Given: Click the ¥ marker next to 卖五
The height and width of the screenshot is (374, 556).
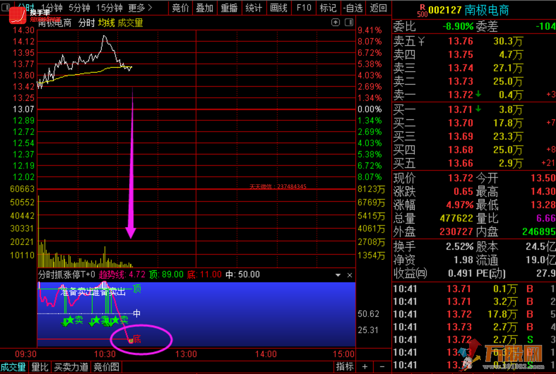Looking at the screenshot, I should [421, 42].
